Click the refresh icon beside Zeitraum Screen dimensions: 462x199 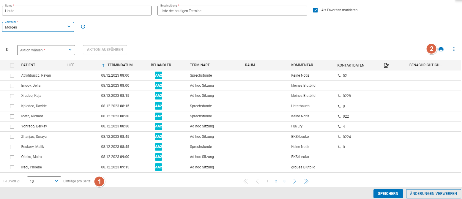point(83,27)
